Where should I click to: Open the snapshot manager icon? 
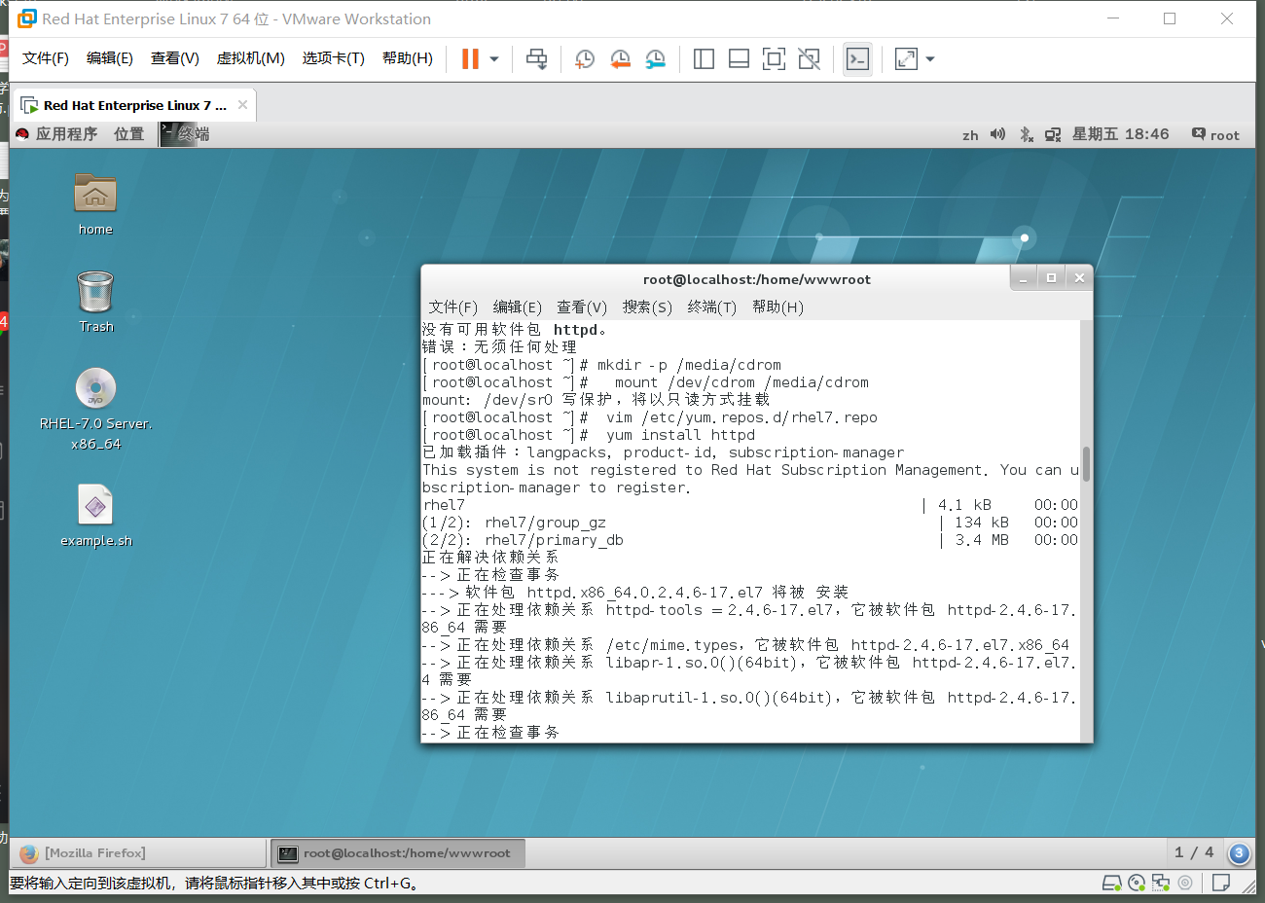click(x=656, y=59)
